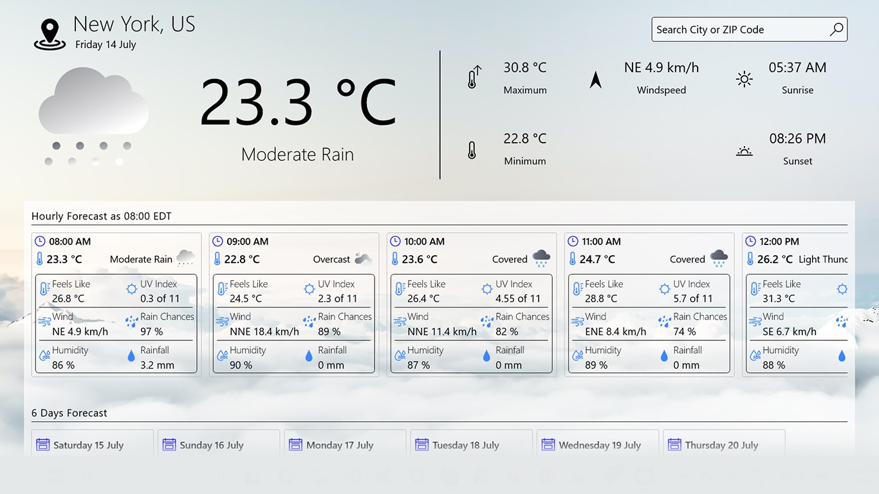Click the Sunrise sun icon
The width and height of the screenshot is (879, 494).
pyautogui.click(x=744, y=78)
